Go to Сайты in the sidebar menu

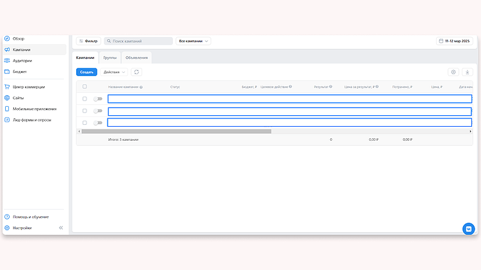click(x=19, y=98)
